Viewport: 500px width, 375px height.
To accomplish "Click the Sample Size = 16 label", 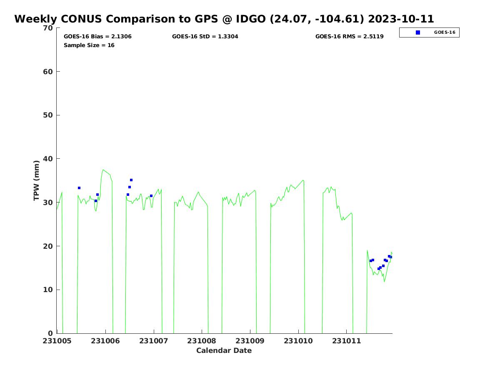I will tap(89, 45).
